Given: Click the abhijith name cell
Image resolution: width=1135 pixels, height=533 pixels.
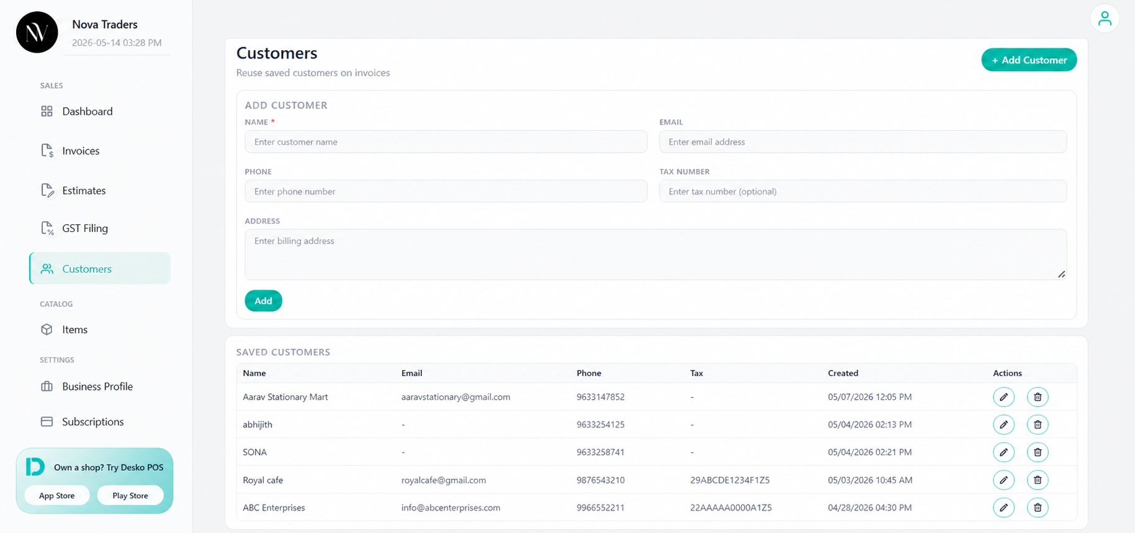Looking at the screenshot, I should (x=258, y=425).
